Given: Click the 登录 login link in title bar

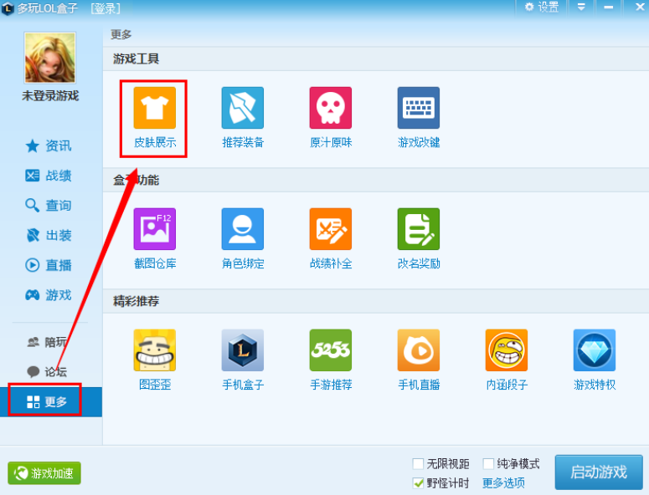Looking at the screenshot, I should 106,8.
